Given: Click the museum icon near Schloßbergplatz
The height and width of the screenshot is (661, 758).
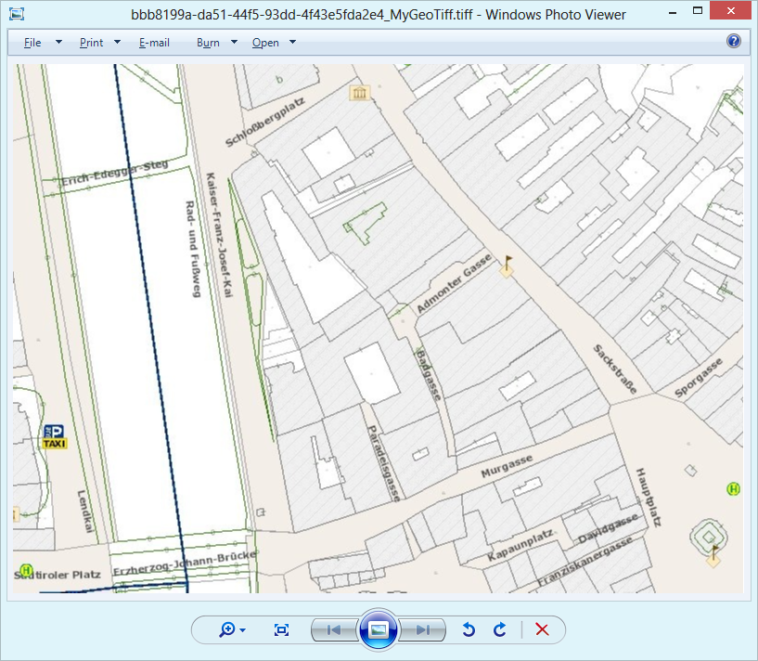Looking at the screenshot, I should (358, 92).
